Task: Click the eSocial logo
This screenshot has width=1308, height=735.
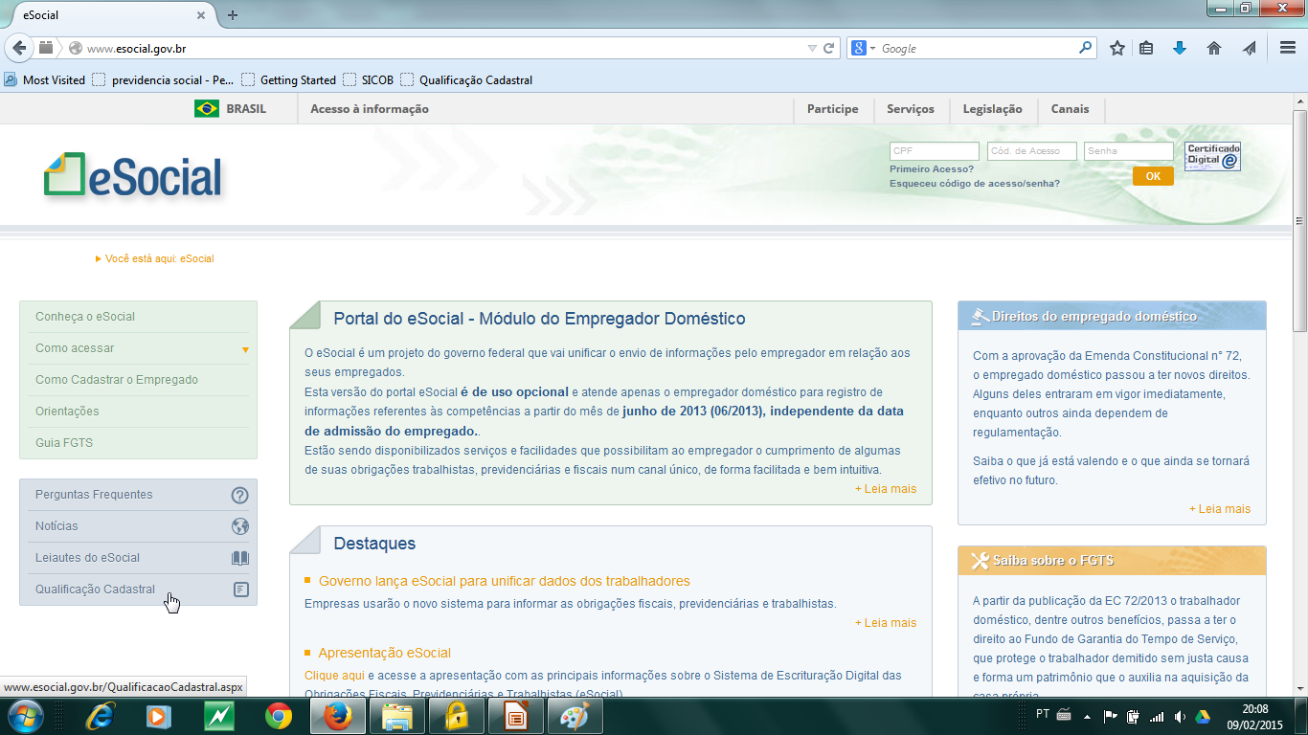Action: click(133, 176)
